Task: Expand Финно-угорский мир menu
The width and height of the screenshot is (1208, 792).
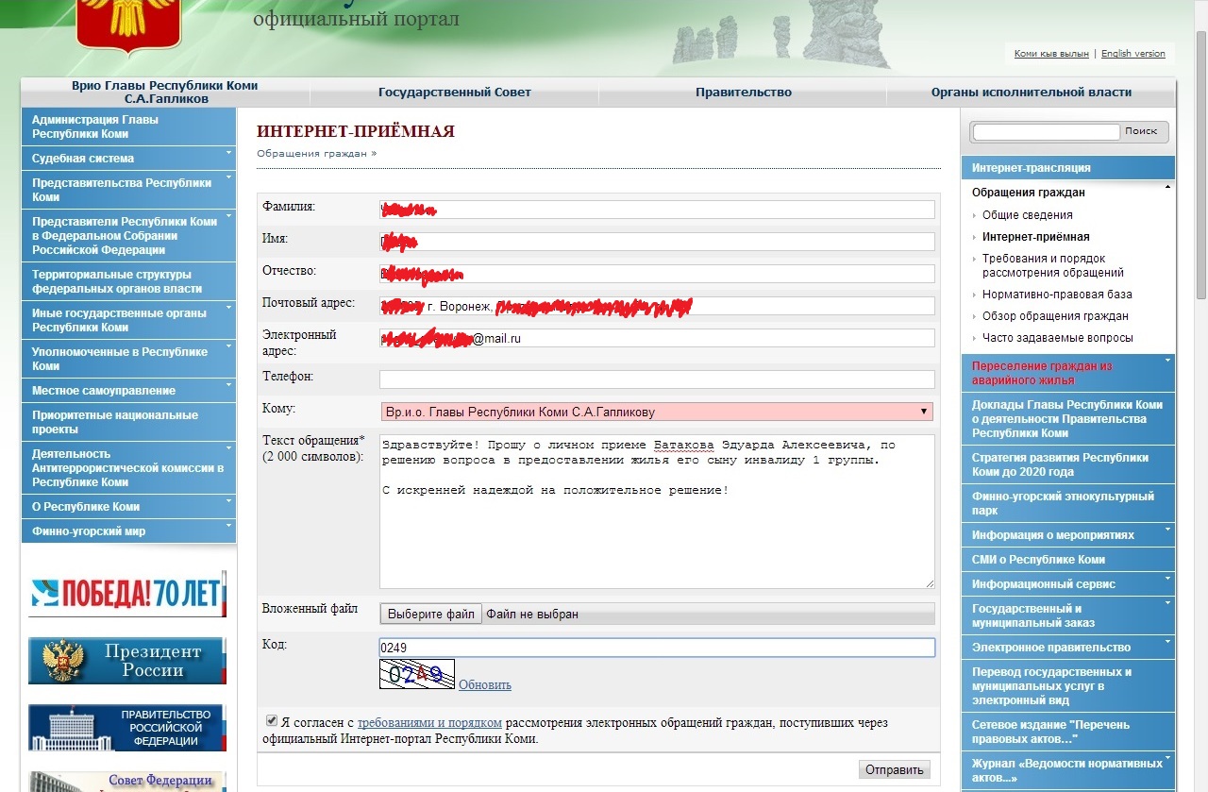Action: pos(128,531)
